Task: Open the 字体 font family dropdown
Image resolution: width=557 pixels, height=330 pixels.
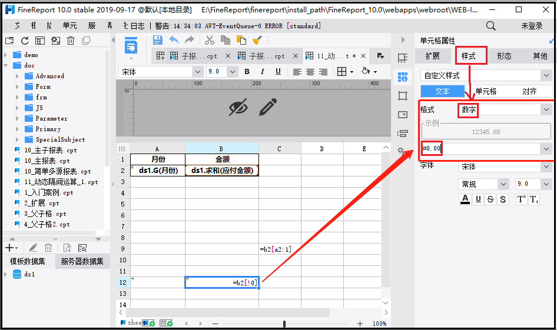Action: pos(546,166)
